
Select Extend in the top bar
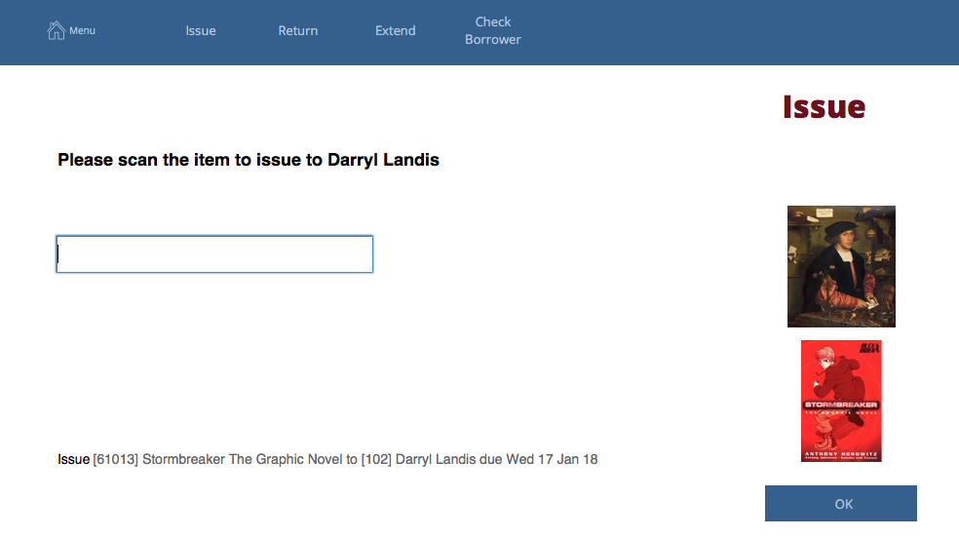tap(395, 31)
